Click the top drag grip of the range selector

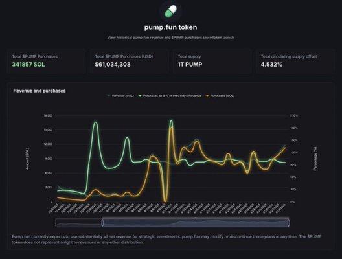[x=196, y=218]
